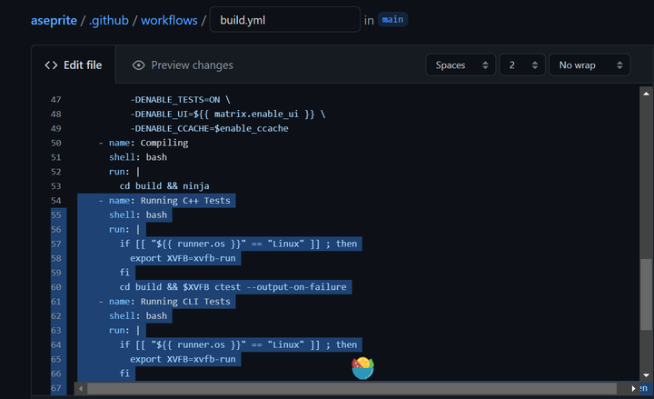Click the fruit bowl icon over the editor
The width and height of the screenshot is (654, 399).
click(362, 367)
